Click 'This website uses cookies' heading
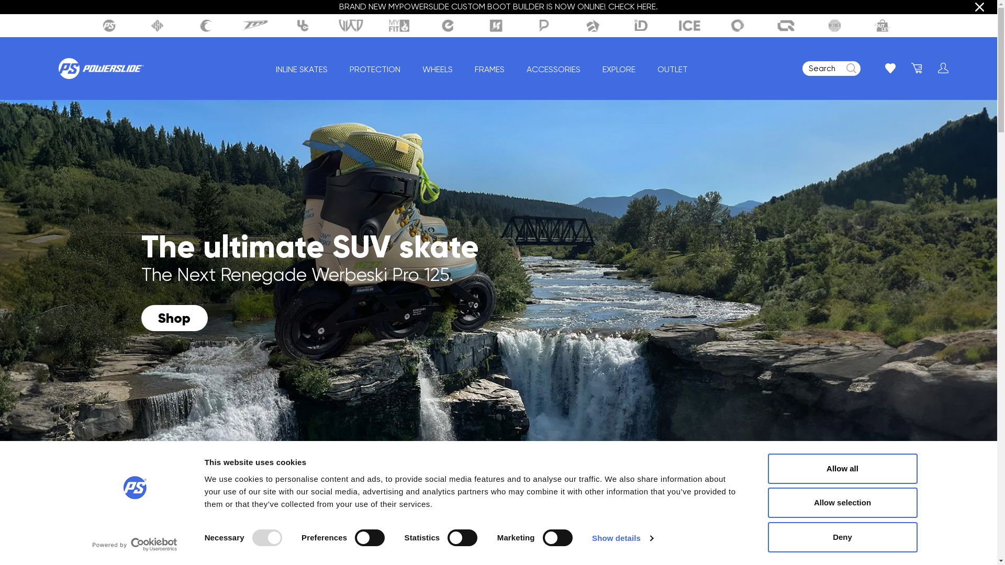The height and width of the screenshot is (565, 1005). 255,462
